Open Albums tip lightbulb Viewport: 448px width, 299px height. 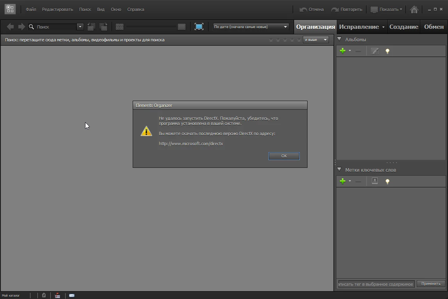388,51
